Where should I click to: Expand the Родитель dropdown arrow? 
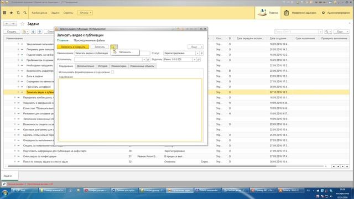click(194, 60)
